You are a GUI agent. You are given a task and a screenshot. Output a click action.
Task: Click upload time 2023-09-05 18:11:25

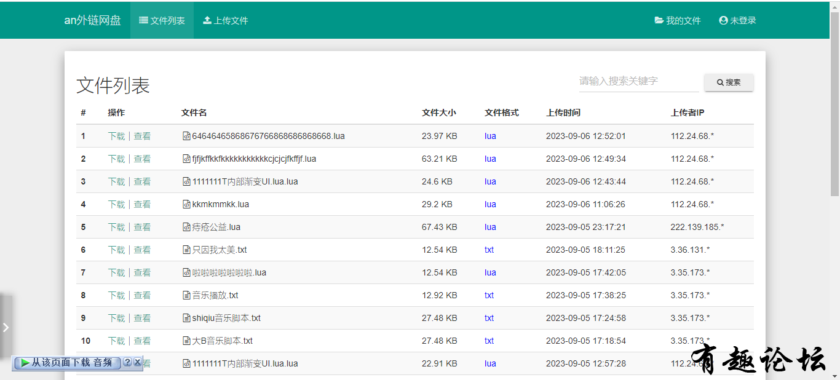(586, 250)
